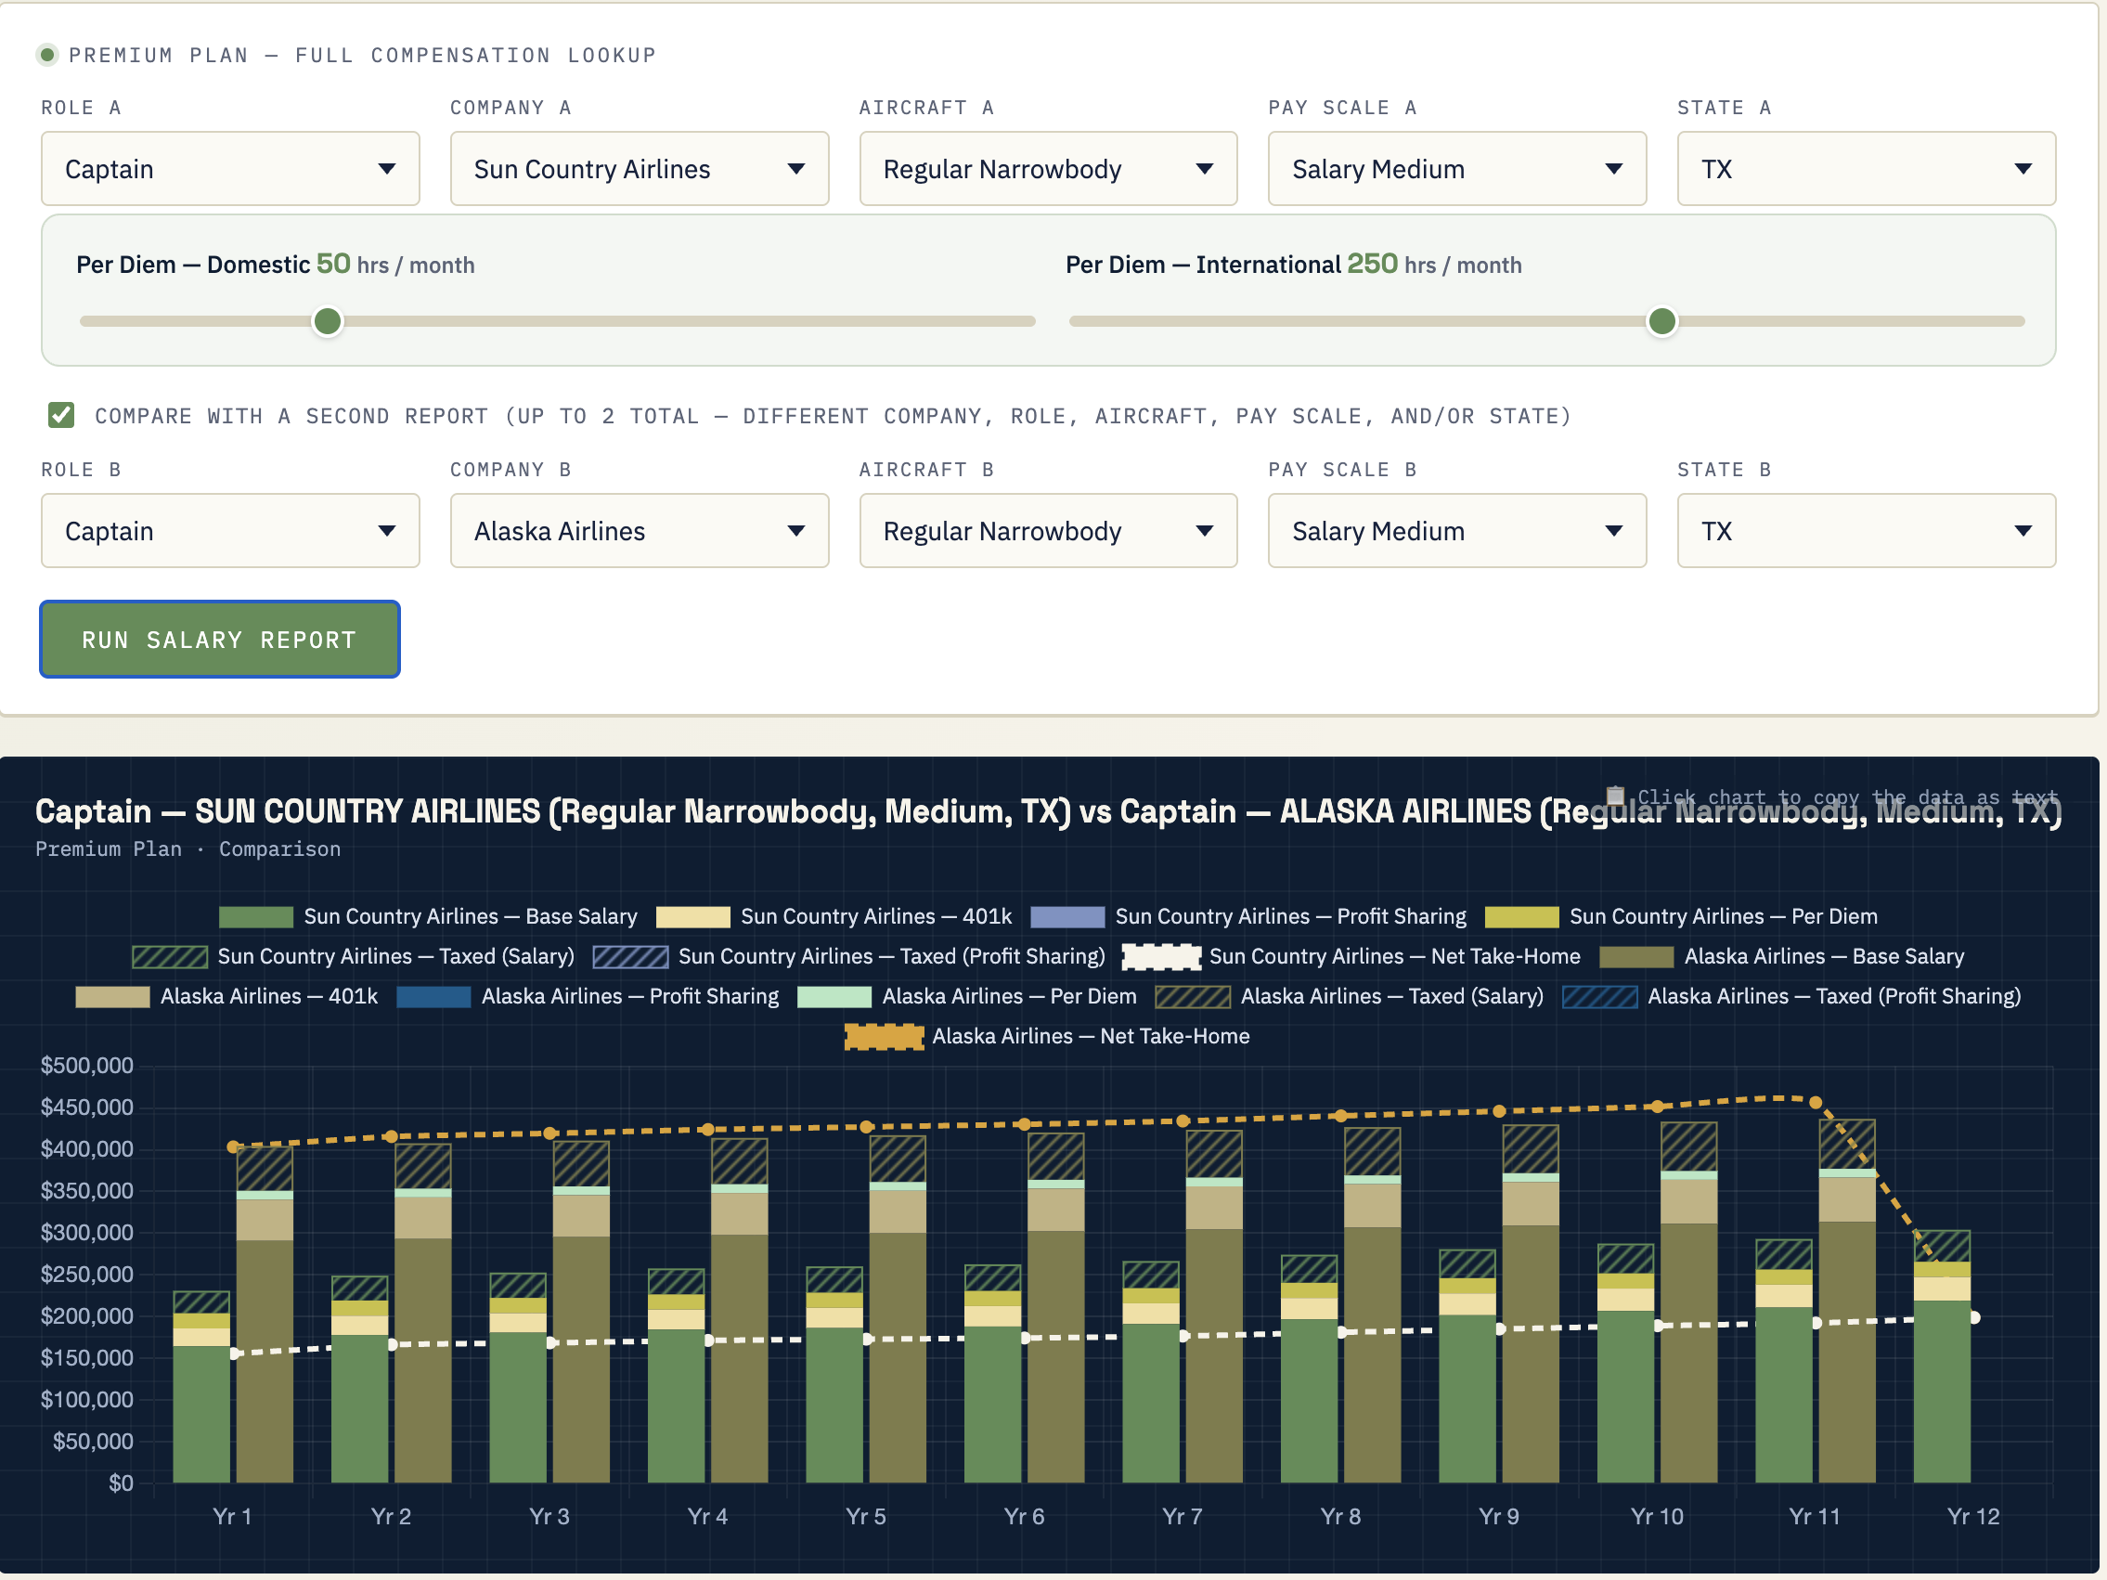Click the 'Pay Scale B' field label

click(1342, 470)
